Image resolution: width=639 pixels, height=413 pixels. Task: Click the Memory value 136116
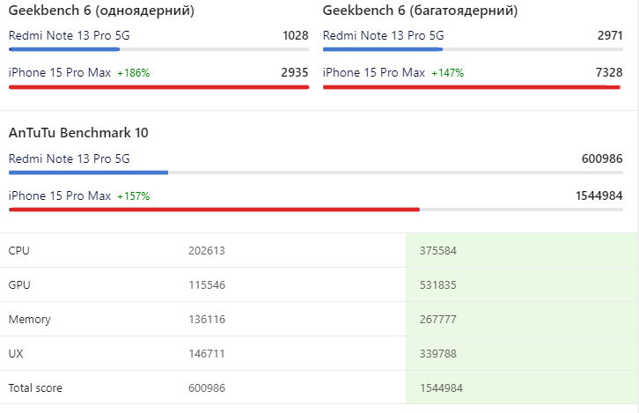(207, 320)
